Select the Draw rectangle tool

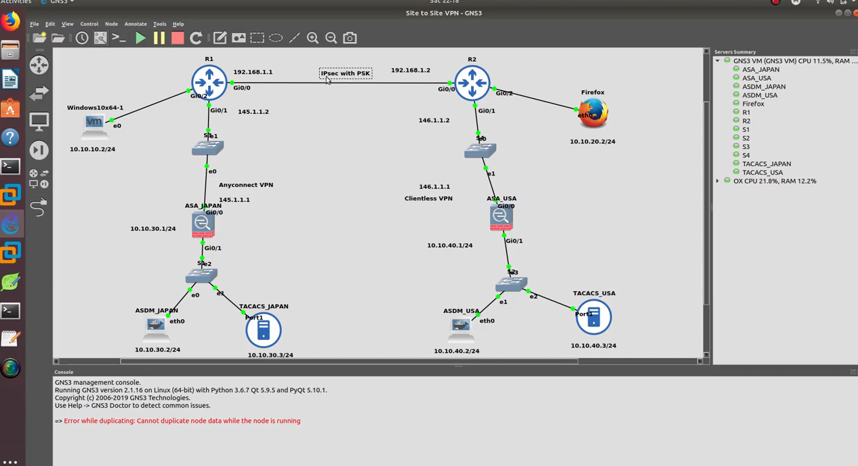[x=258, y=38]
